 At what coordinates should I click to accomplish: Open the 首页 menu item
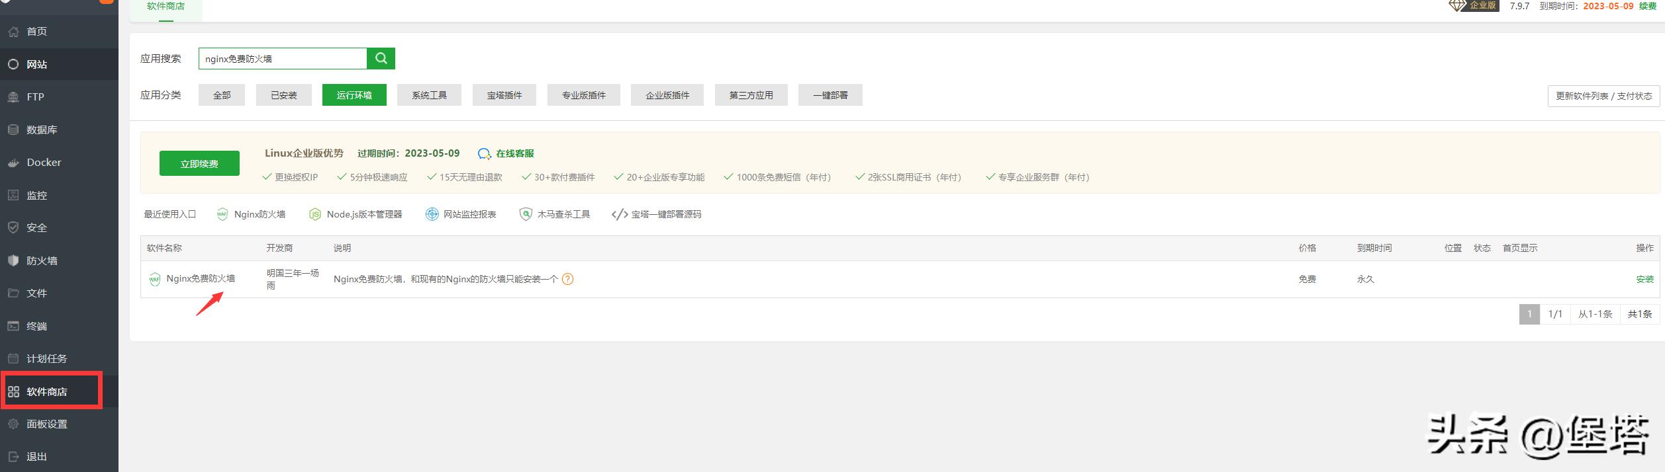[x=59, y=32]
